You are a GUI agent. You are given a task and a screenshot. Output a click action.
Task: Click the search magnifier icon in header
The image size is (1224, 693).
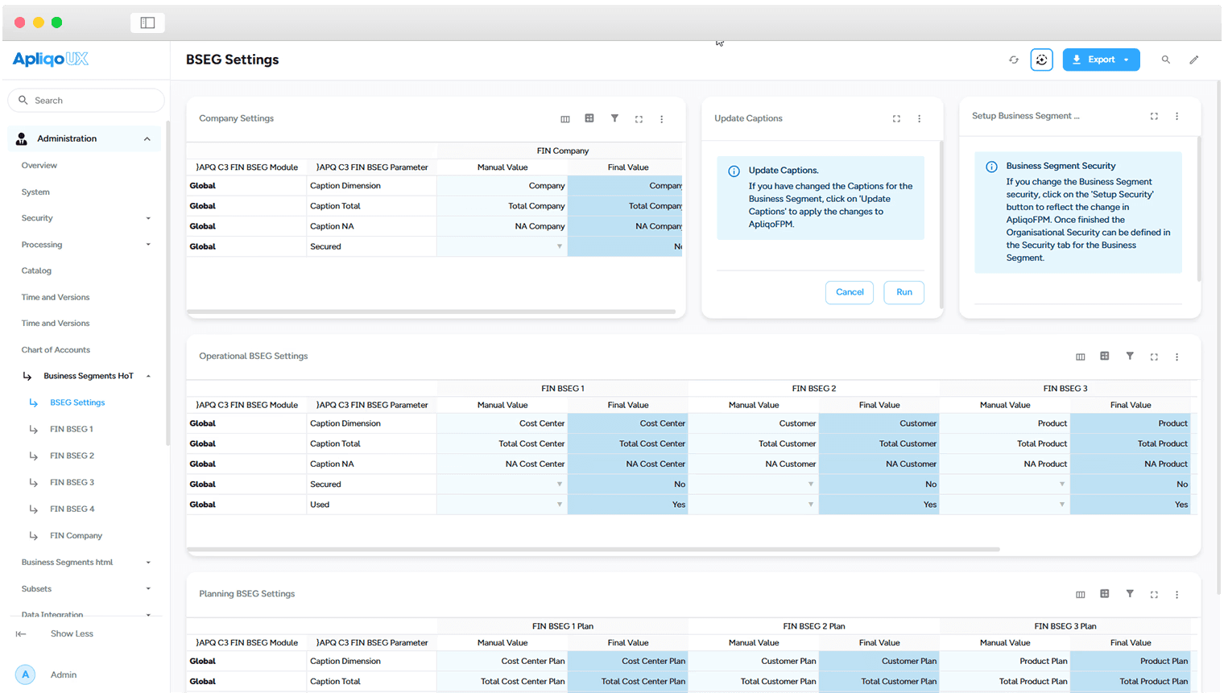click(1165, 60)
